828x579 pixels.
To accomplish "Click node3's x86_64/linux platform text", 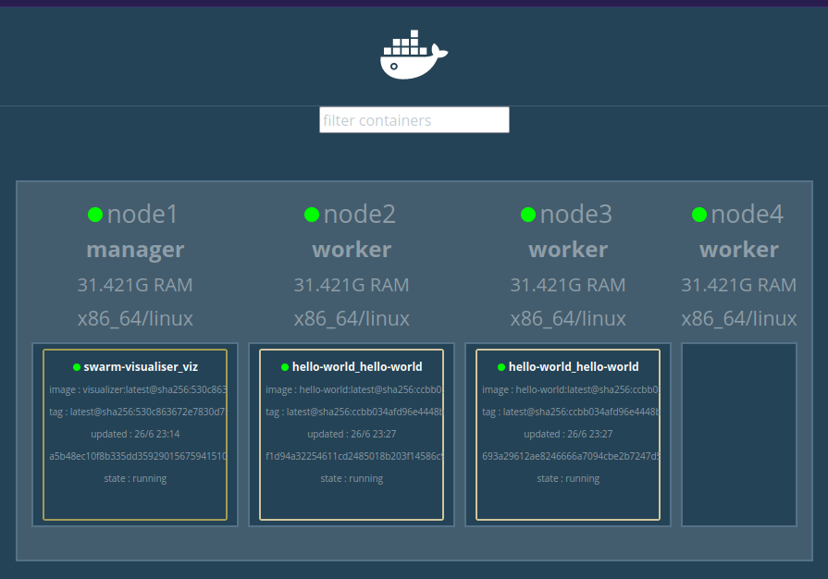I will pos(568,319).
